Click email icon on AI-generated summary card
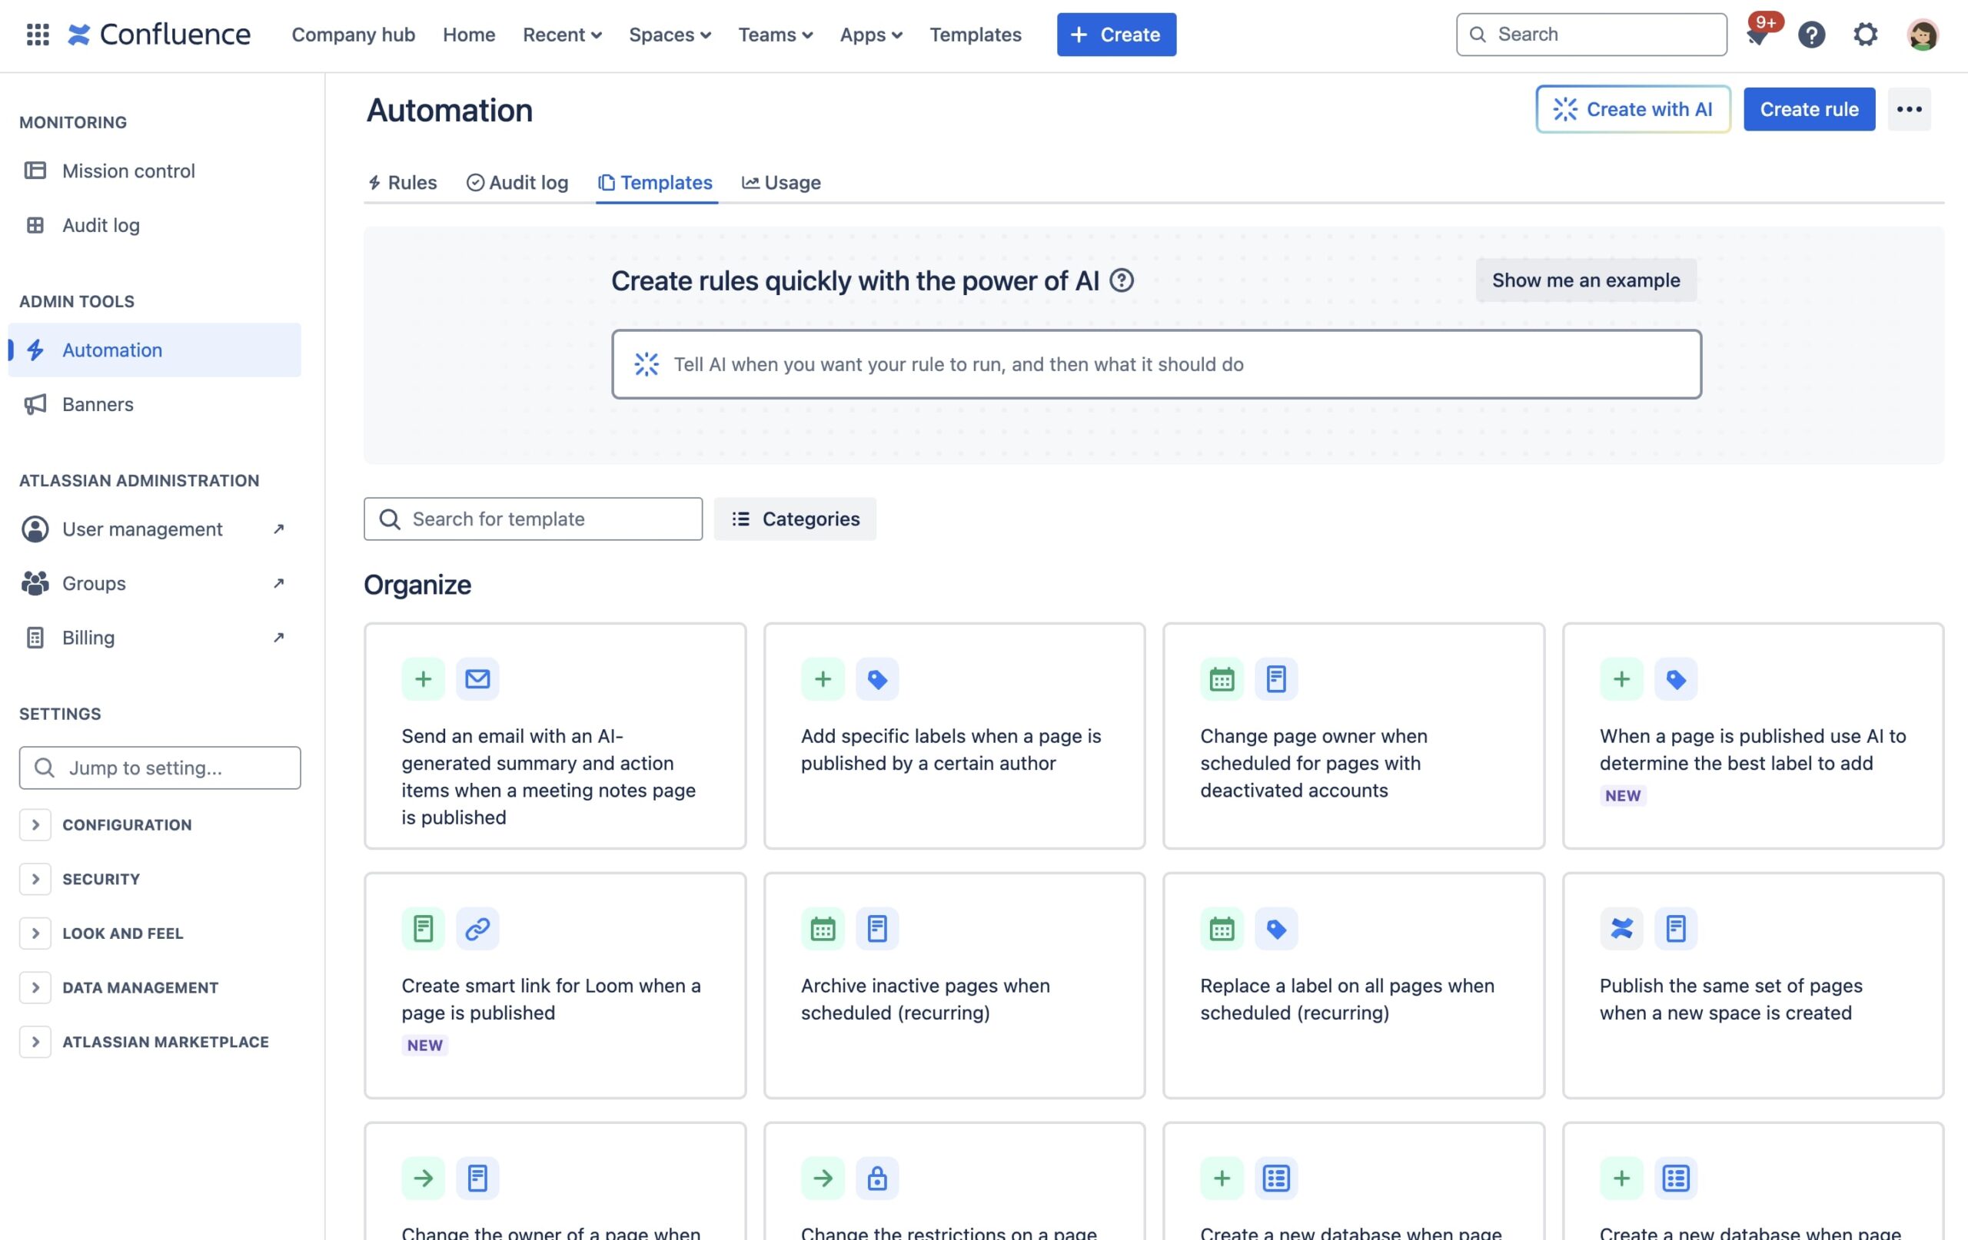 [477, 679]
